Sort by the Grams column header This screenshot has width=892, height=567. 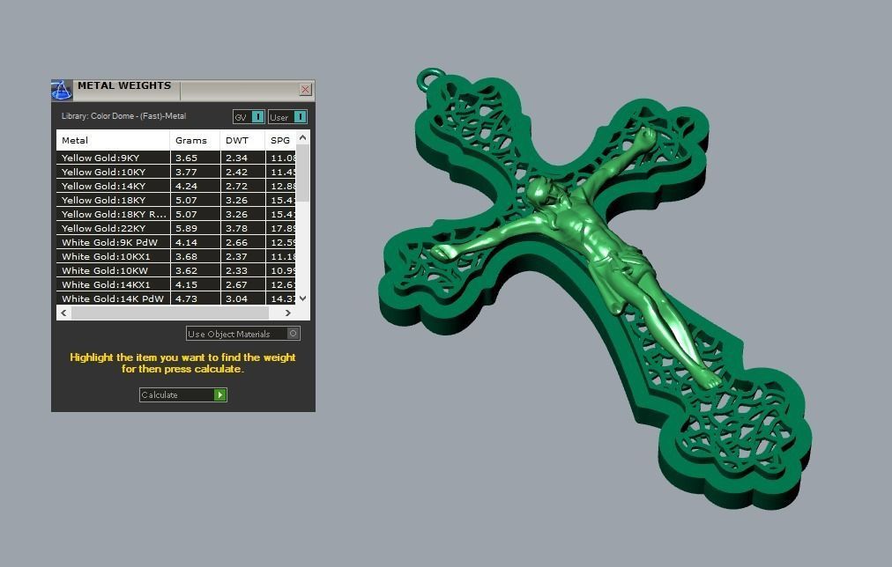(195, 140)
